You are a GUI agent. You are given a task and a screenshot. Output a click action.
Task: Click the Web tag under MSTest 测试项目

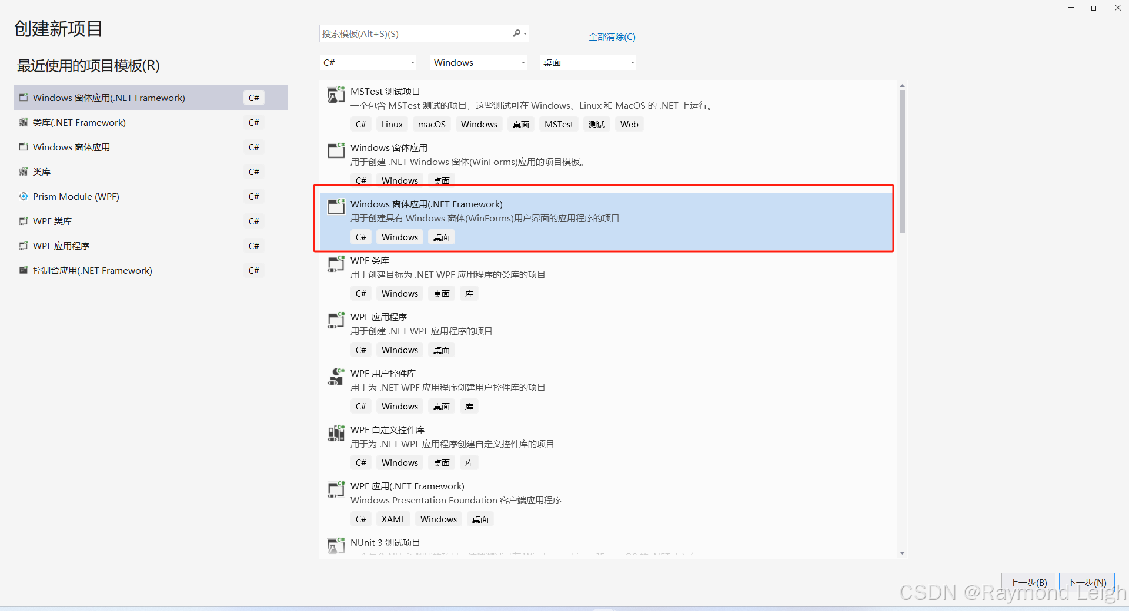[x=629, y=124]
